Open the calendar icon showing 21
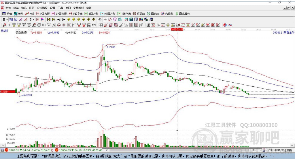 click(x=126, y=20)
